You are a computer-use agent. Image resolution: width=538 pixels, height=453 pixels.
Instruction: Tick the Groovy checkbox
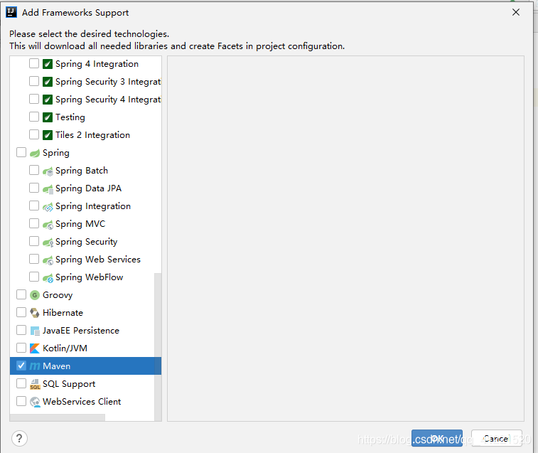[x=21, y=294]
